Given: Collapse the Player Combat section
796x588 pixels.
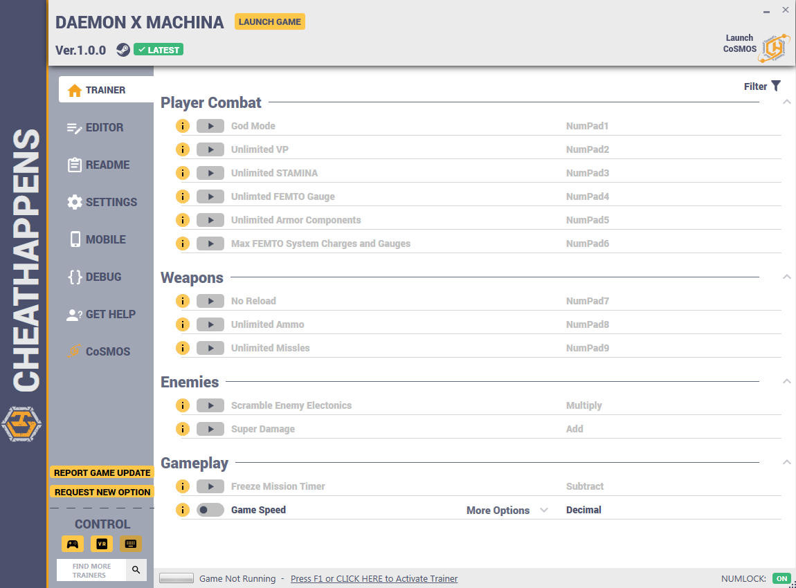Looking at the screenshot, I should 786,102.
